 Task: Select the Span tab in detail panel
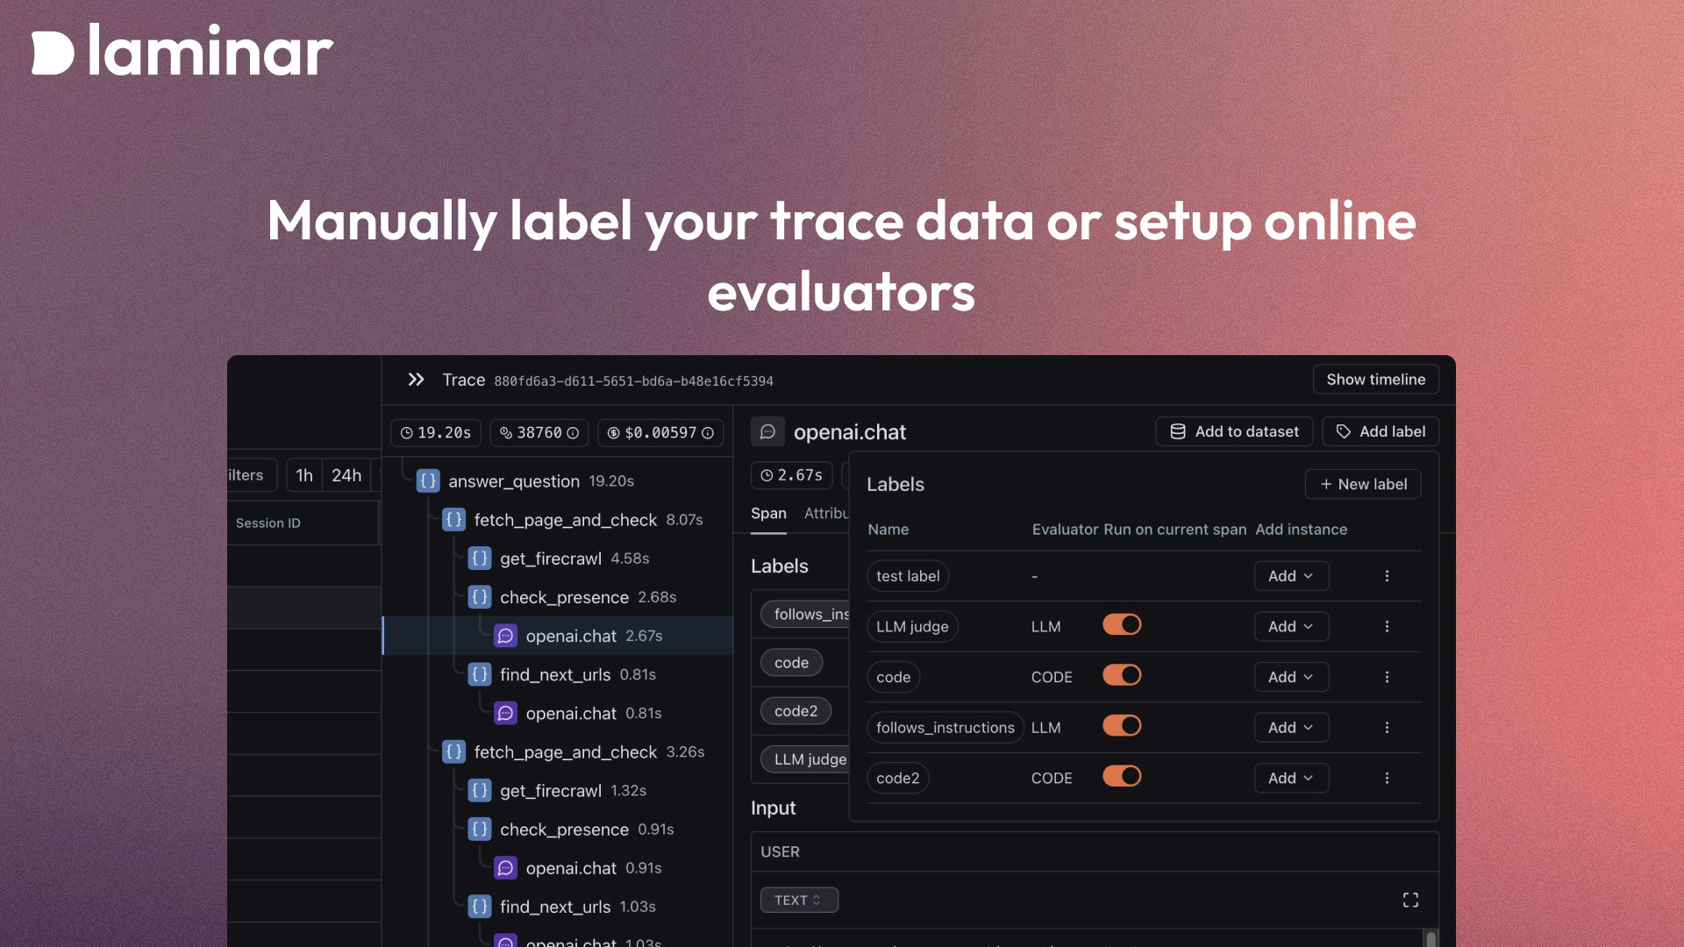(767, 513)
